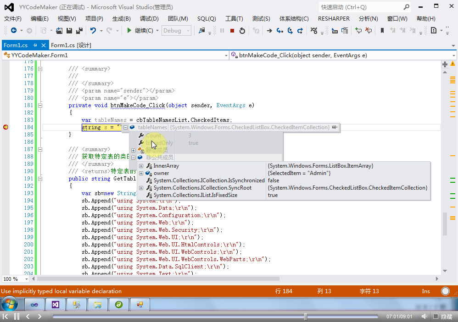This screenshot has height=322, width=458.
Task: Switch to the Form1.cs [设计] tab
Action: tap(71, 45)
